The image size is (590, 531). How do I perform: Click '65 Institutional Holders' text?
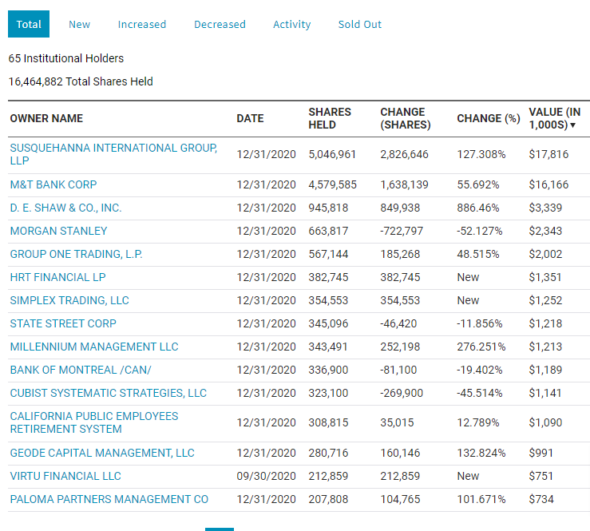65,58
